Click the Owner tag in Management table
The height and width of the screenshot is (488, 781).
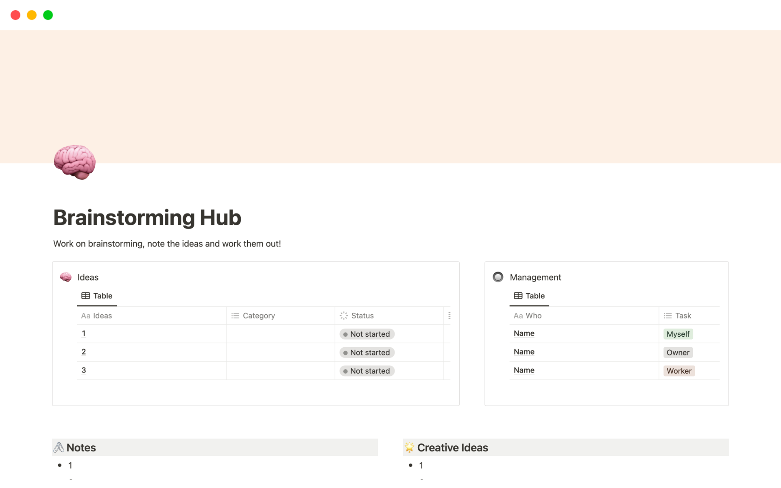pos(678,352)
